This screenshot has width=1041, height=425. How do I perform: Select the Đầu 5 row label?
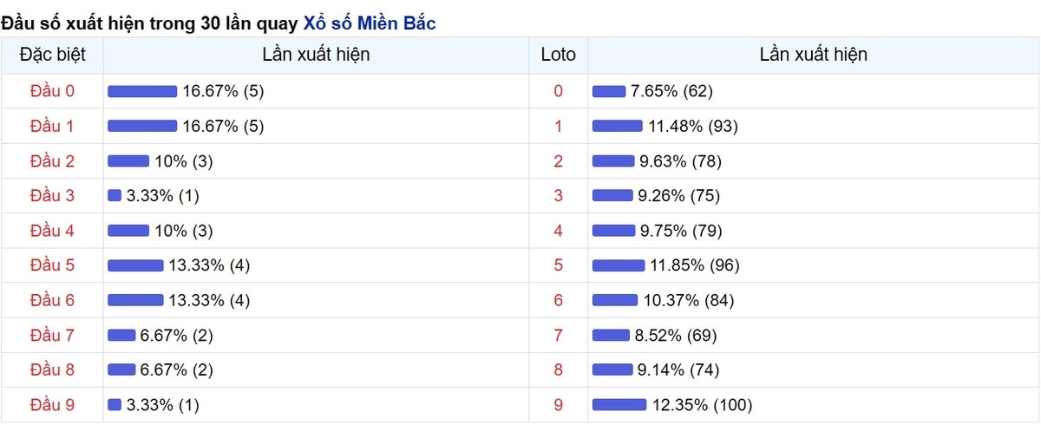[x=52, y=265]
